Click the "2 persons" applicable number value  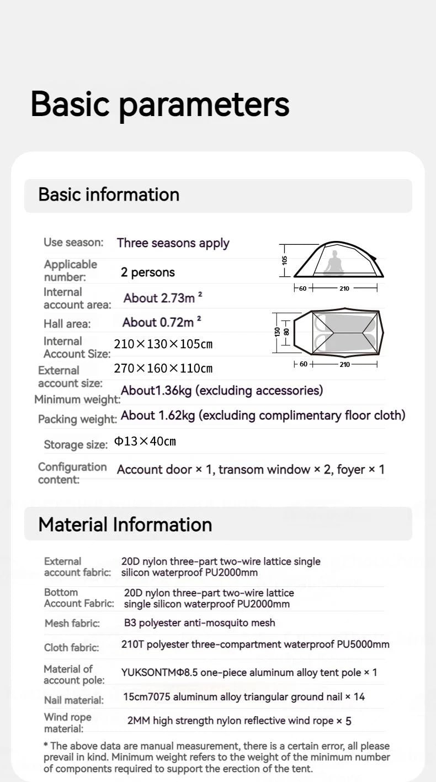click(x=147, y=272)
